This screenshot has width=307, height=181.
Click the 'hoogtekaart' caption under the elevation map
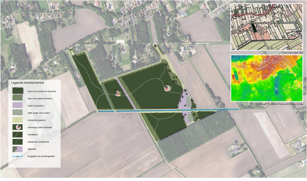click(279, 104)
